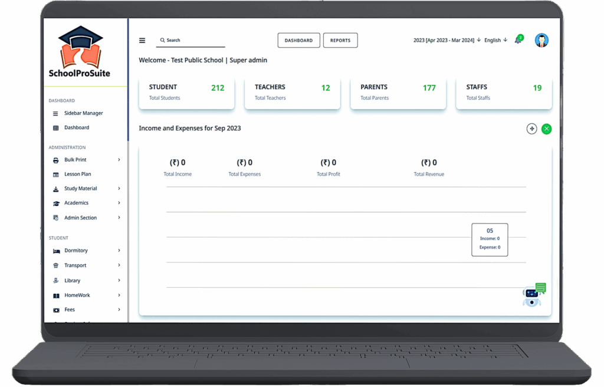Expand the Admin Section chevron

coord(119,218)
